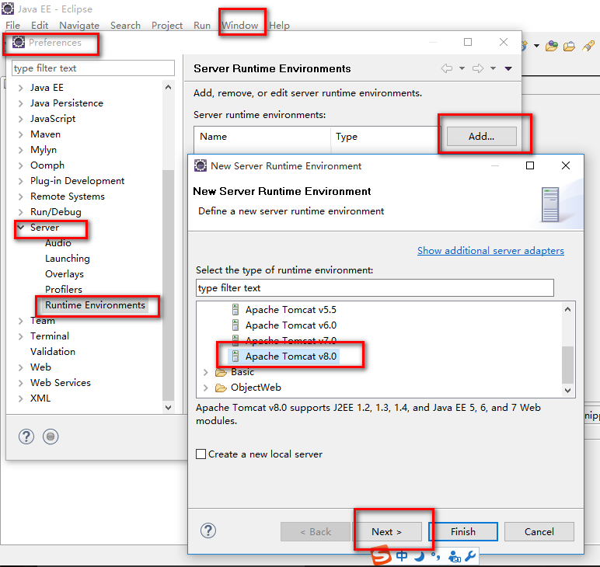Open the Preferences help question-mark icon
This screenshot has width=600, height=567.
pos(26,437)
